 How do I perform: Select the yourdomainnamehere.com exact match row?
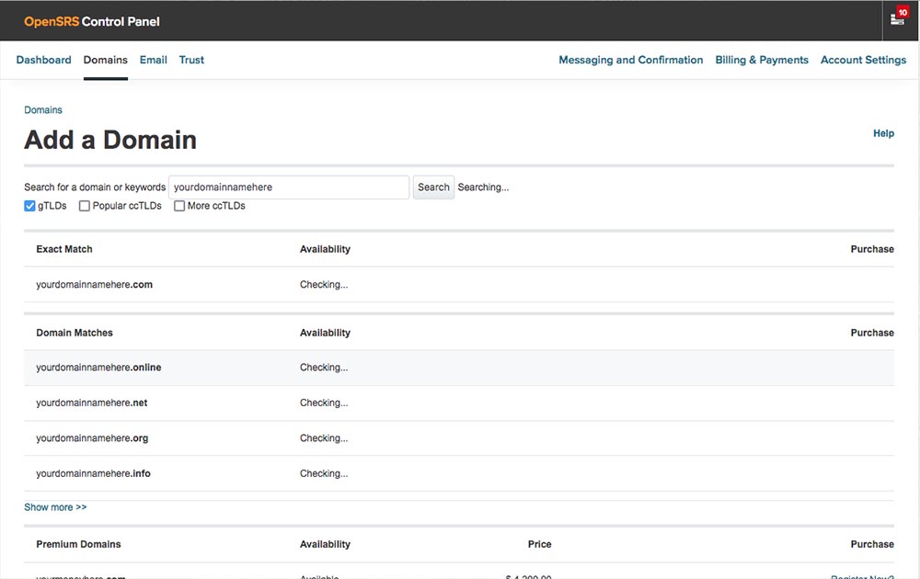click(x=94, y=285)
